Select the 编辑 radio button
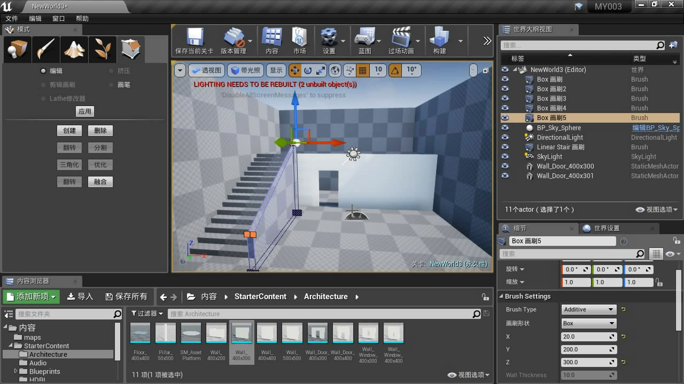 click(44, 71)
